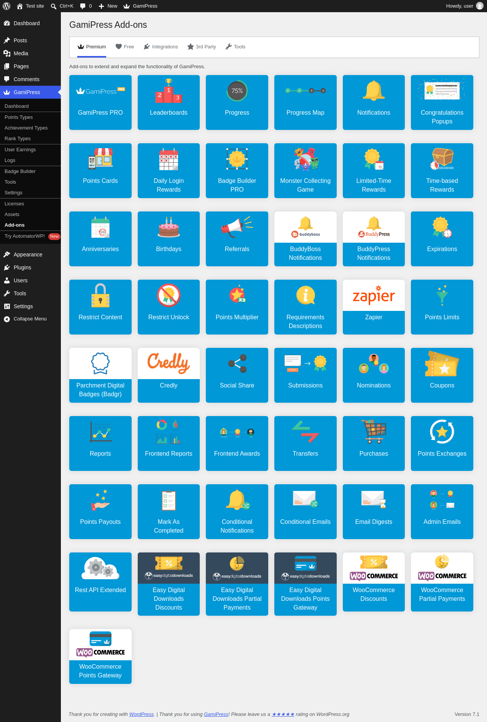Click the Time-based Rewards treasure chest icon
The image size is (487, 722).
442,159
